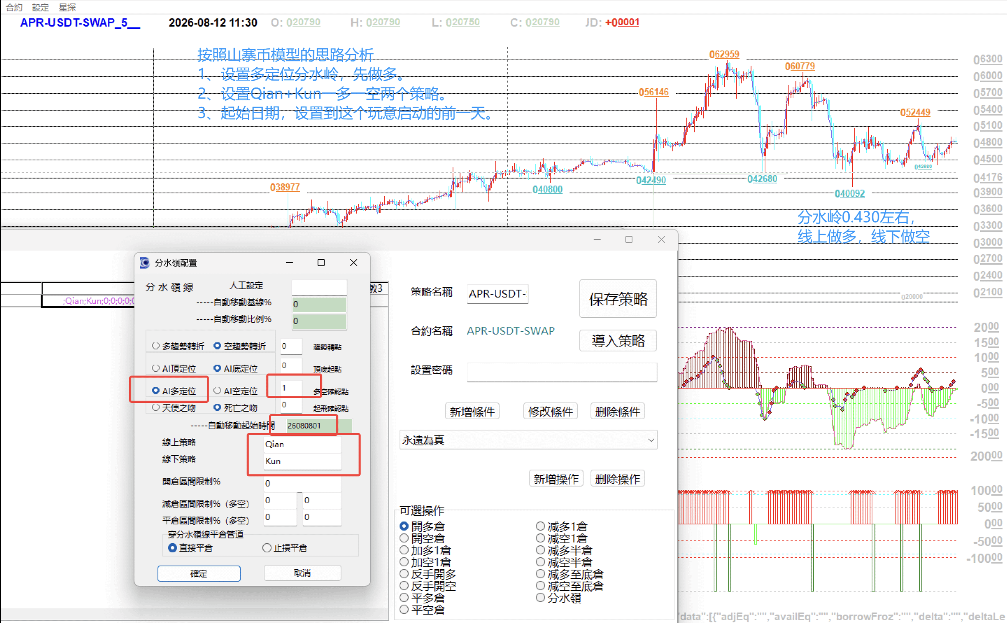The image size is (1007, 623).
Task: Click the ;Qian;Kun;0;0;0;0 table cell
Action: coord(88,301)
